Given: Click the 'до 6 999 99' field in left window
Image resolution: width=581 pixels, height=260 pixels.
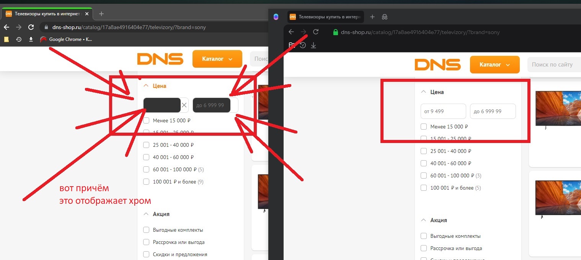Looking at the screenshot, I should 215,105.
